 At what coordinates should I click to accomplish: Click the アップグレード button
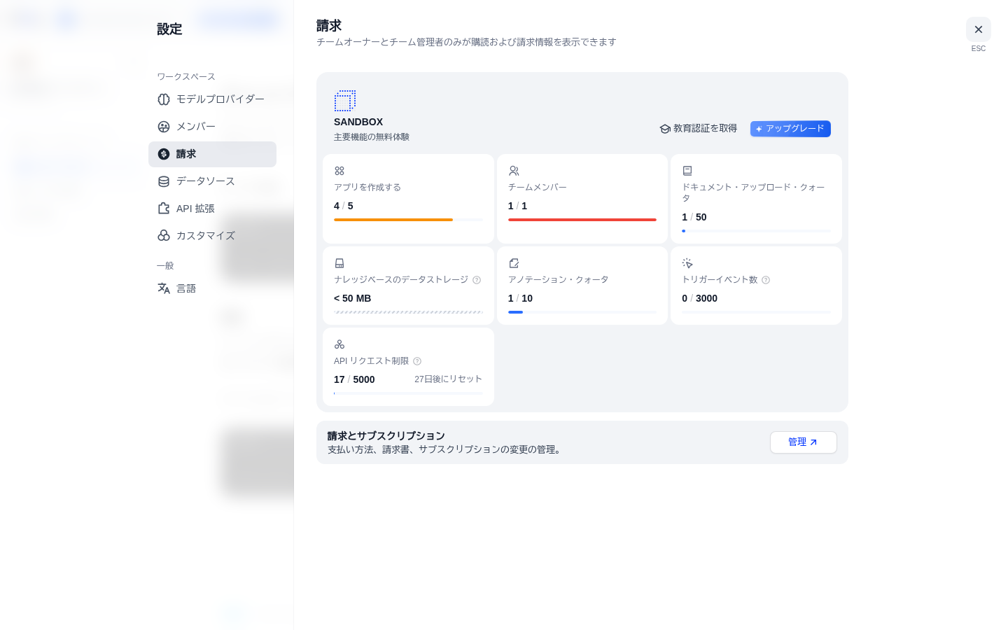point(790,129)
